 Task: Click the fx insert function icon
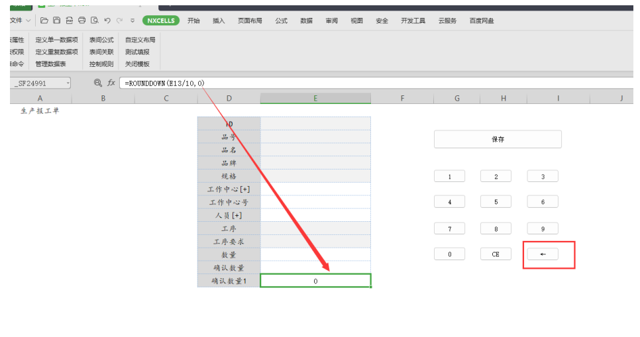[111, 83]
